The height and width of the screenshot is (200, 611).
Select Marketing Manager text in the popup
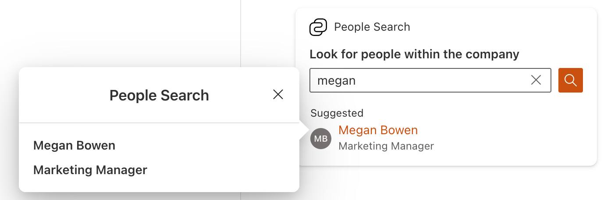pyautogui.click(x=90, y=170)
